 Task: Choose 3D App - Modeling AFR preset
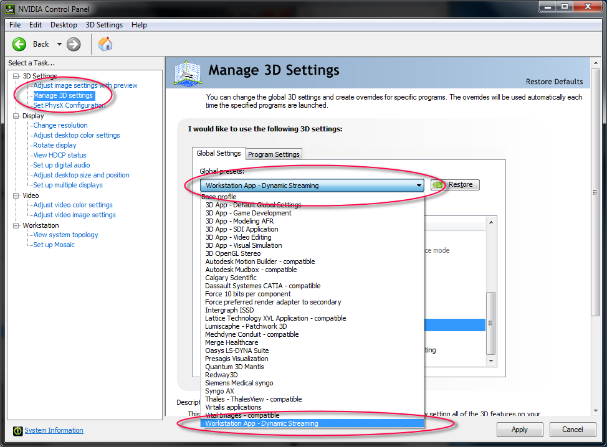312,221
